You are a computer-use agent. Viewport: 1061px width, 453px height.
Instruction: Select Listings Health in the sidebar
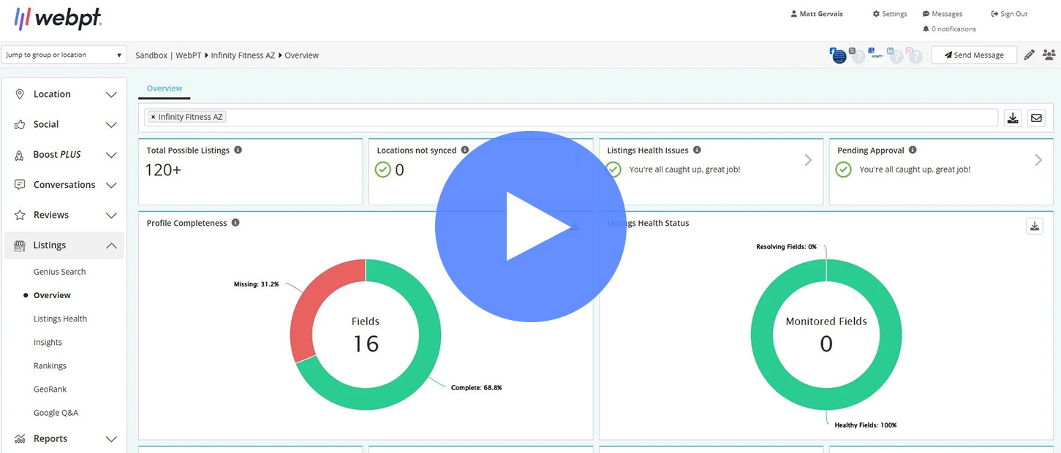click(60, 319)
